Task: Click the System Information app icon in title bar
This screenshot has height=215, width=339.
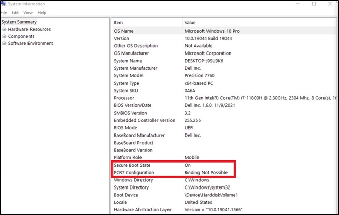Action: click(4, 4)
